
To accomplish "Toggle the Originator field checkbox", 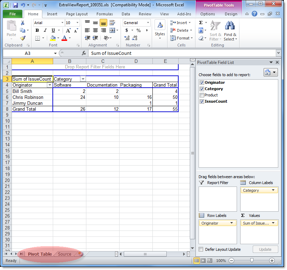I will 202,82.
